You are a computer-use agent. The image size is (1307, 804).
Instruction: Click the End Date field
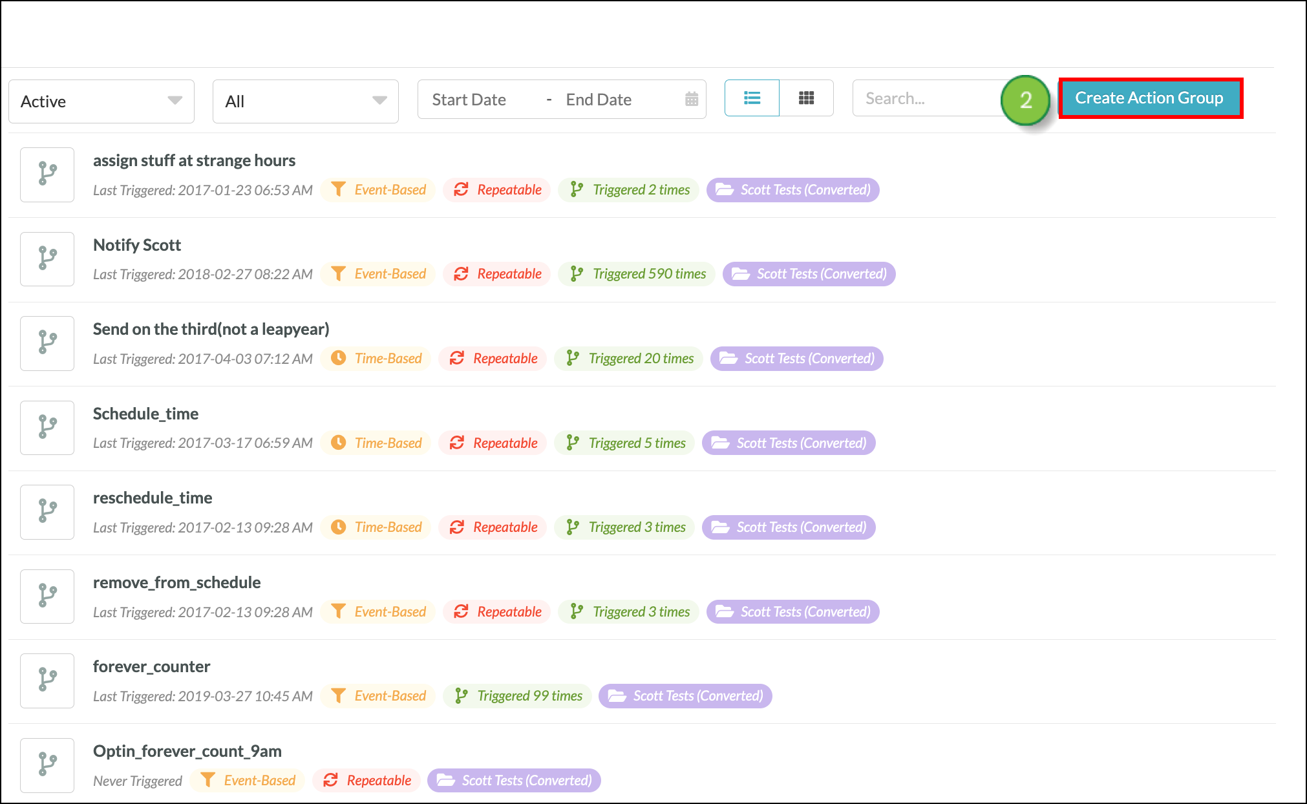pyautogui.click(x=599, y=100)
